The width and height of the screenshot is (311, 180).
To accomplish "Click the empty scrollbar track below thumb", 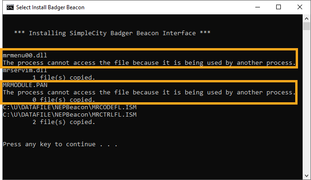I will (x=306, y=101).
